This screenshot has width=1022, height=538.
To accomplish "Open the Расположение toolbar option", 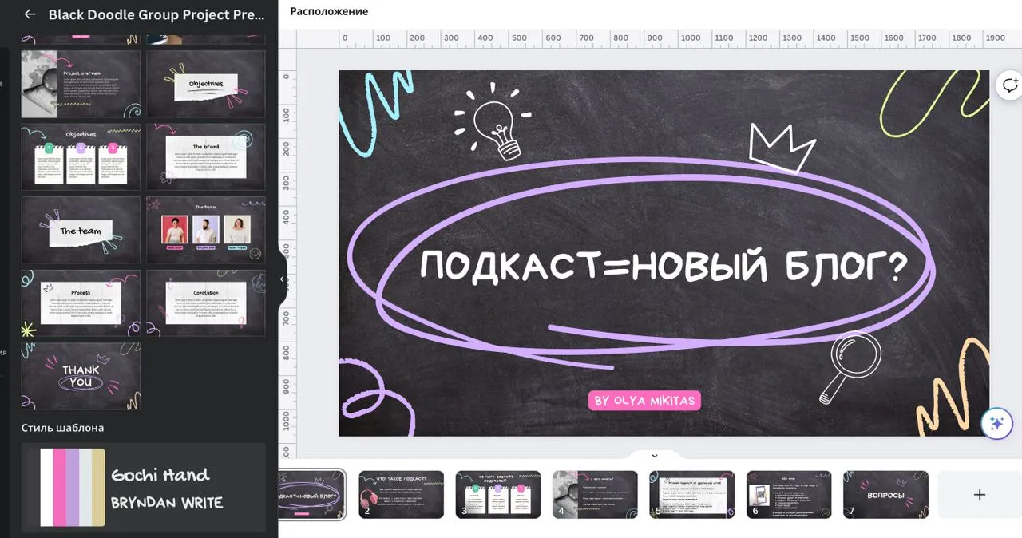I will click(329, 11).
